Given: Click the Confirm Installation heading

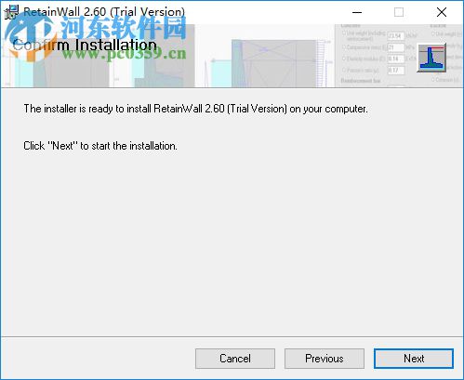Looking at the screenshot, I should 85,46.
